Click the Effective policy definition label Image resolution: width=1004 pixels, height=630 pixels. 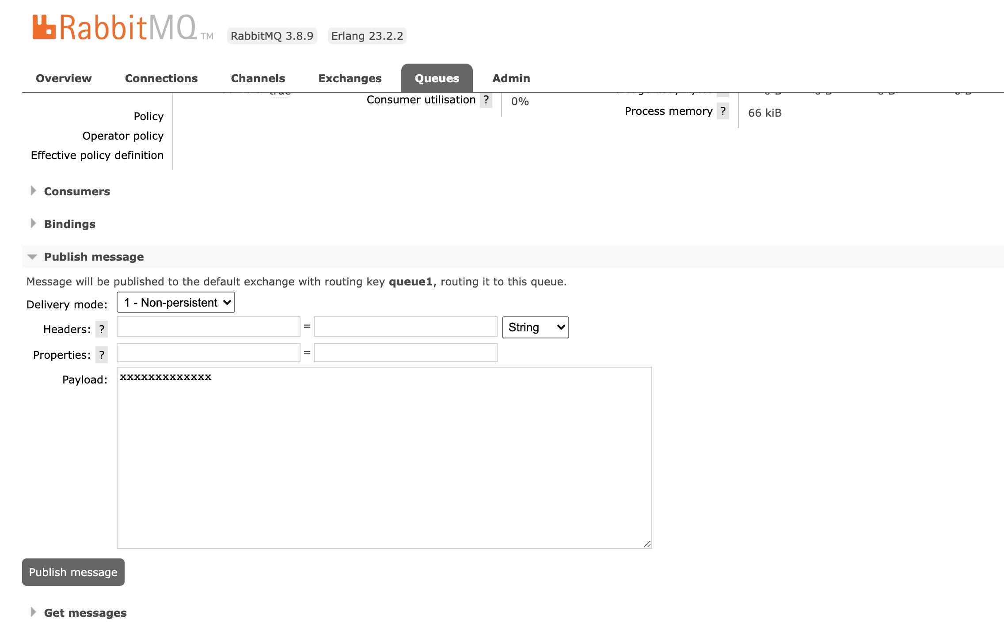[97, 156]
